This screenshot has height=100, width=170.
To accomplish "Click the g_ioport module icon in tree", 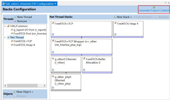I will (12, 30).
